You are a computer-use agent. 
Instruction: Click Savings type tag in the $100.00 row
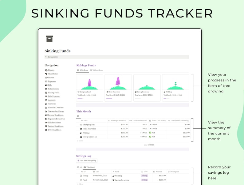click(144, 176)
